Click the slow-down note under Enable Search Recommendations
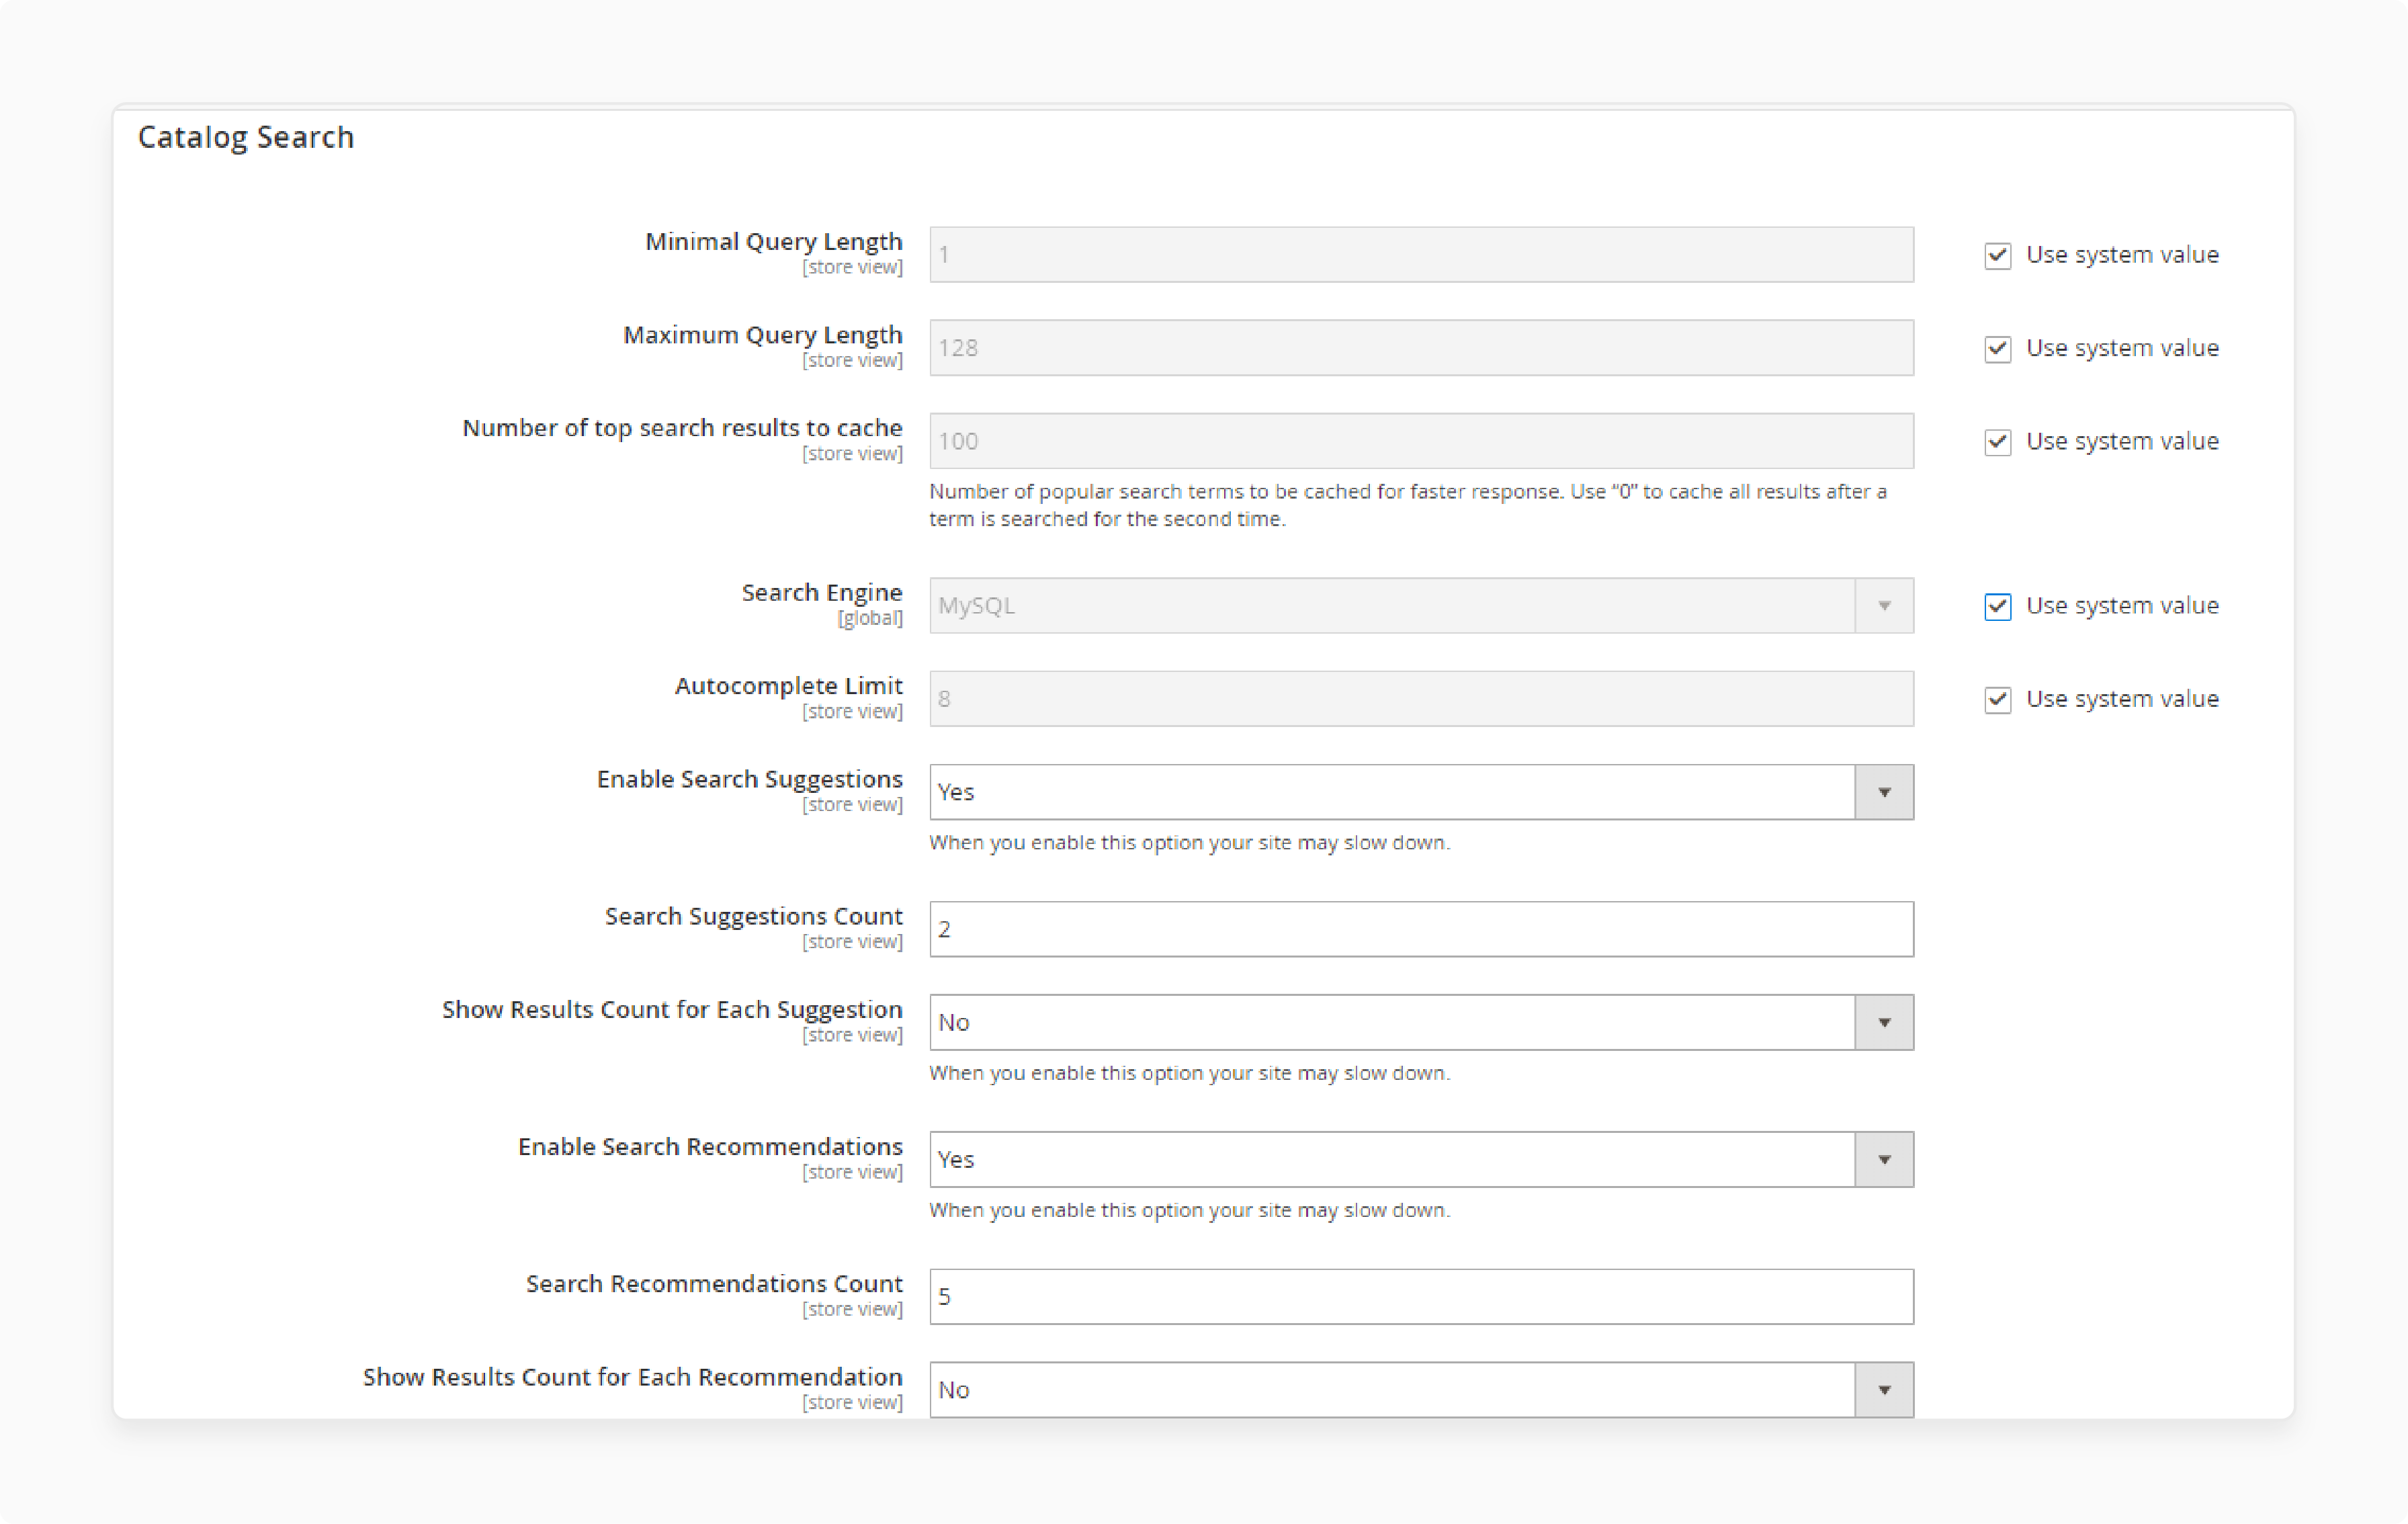 [x=1189, y=1209]
